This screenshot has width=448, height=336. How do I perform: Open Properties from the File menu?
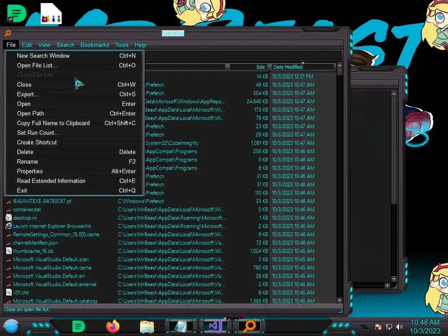click(74, 171)
